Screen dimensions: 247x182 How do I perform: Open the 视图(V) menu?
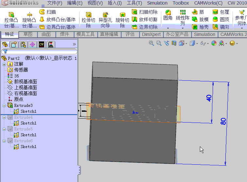coord(95,3)
